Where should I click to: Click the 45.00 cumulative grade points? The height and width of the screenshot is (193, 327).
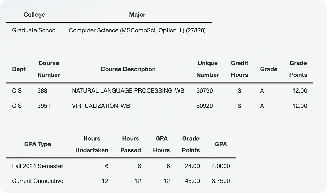pos(192,181)
